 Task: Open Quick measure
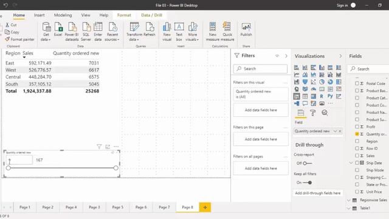pyautogui.click(x=227, y=32)
